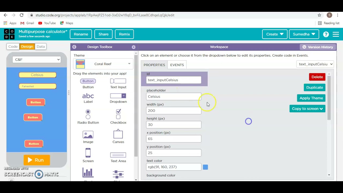
Task: Open YouTube bookmark
Action: (x=47, y=23)
